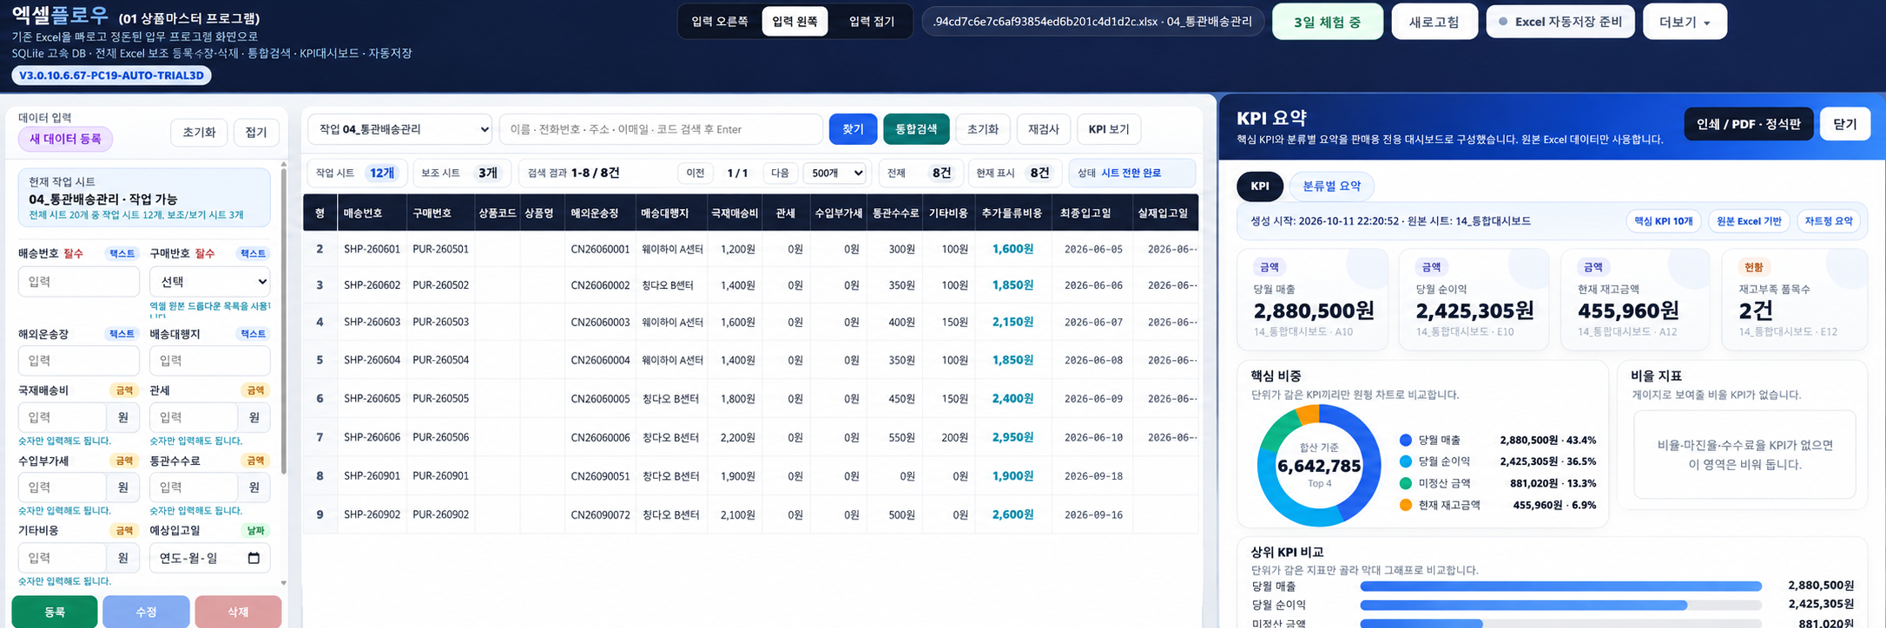The width and height of the screenshot is (1886, 628).
Task: Click the input panel vertical scrollbar
Action: 283,321
